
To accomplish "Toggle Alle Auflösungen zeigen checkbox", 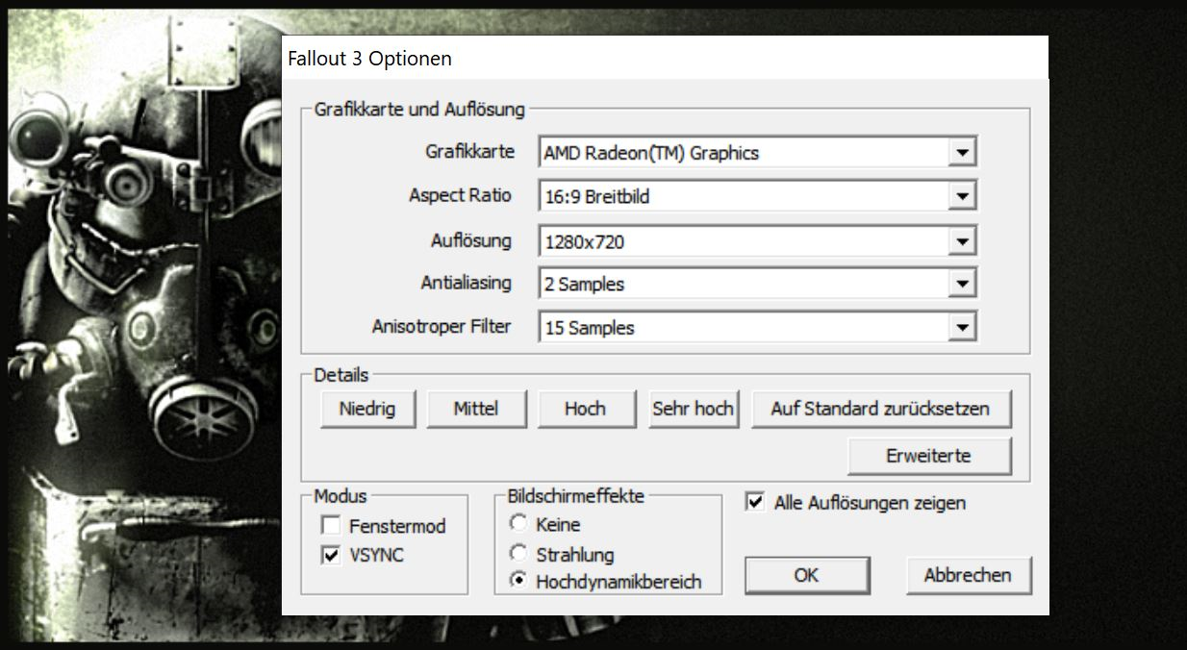I will 756,503.
